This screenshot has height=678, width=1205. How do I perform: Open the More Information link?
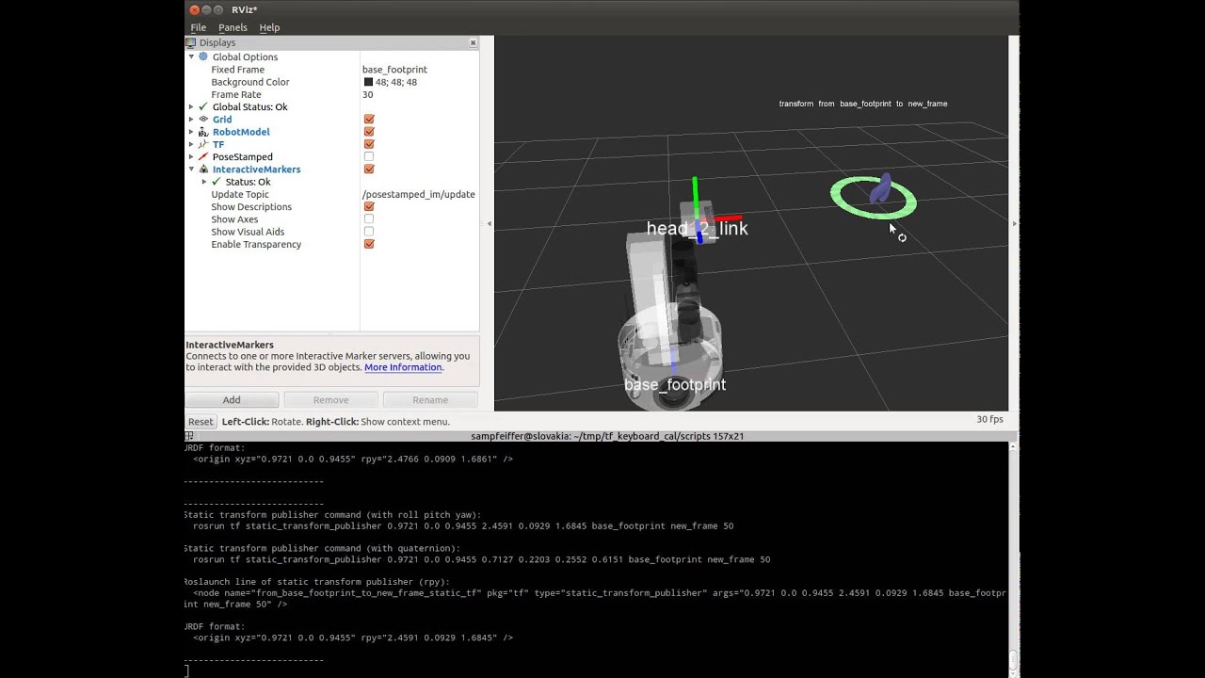tap(403, 367)
